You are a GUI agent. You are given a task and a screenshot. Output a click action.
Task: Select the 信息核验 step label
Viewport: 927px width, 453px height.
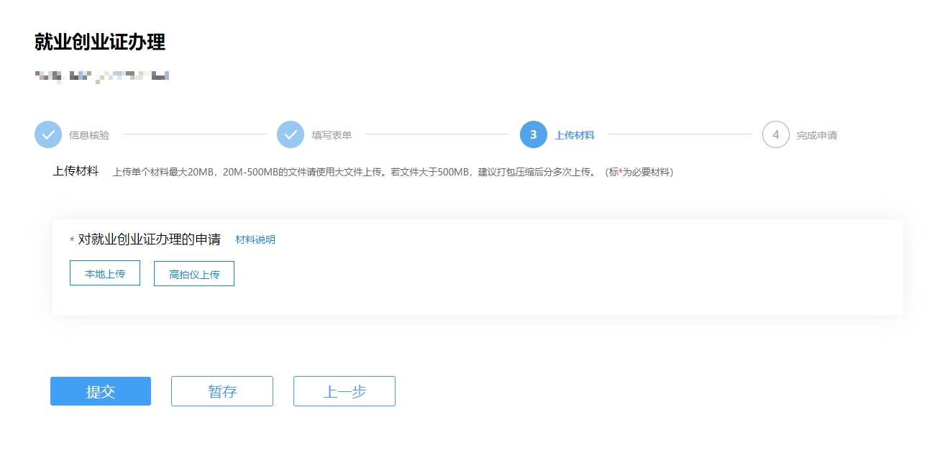pos(89,135)
